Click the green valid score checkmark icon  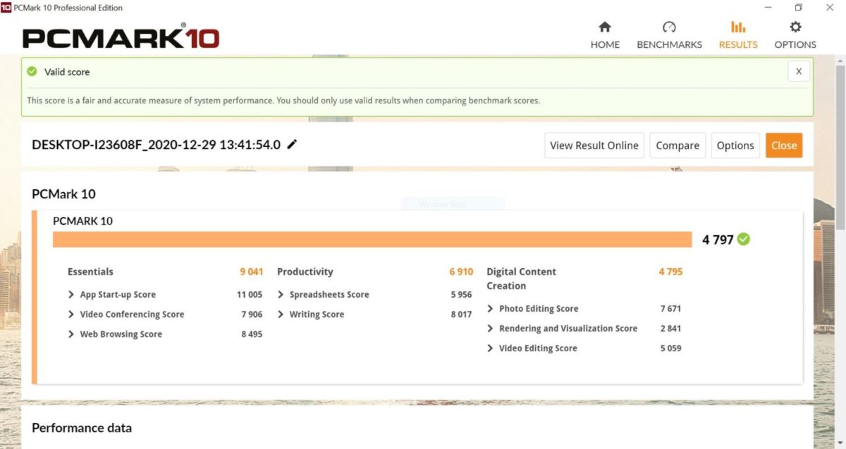click(x=32, y=71)
